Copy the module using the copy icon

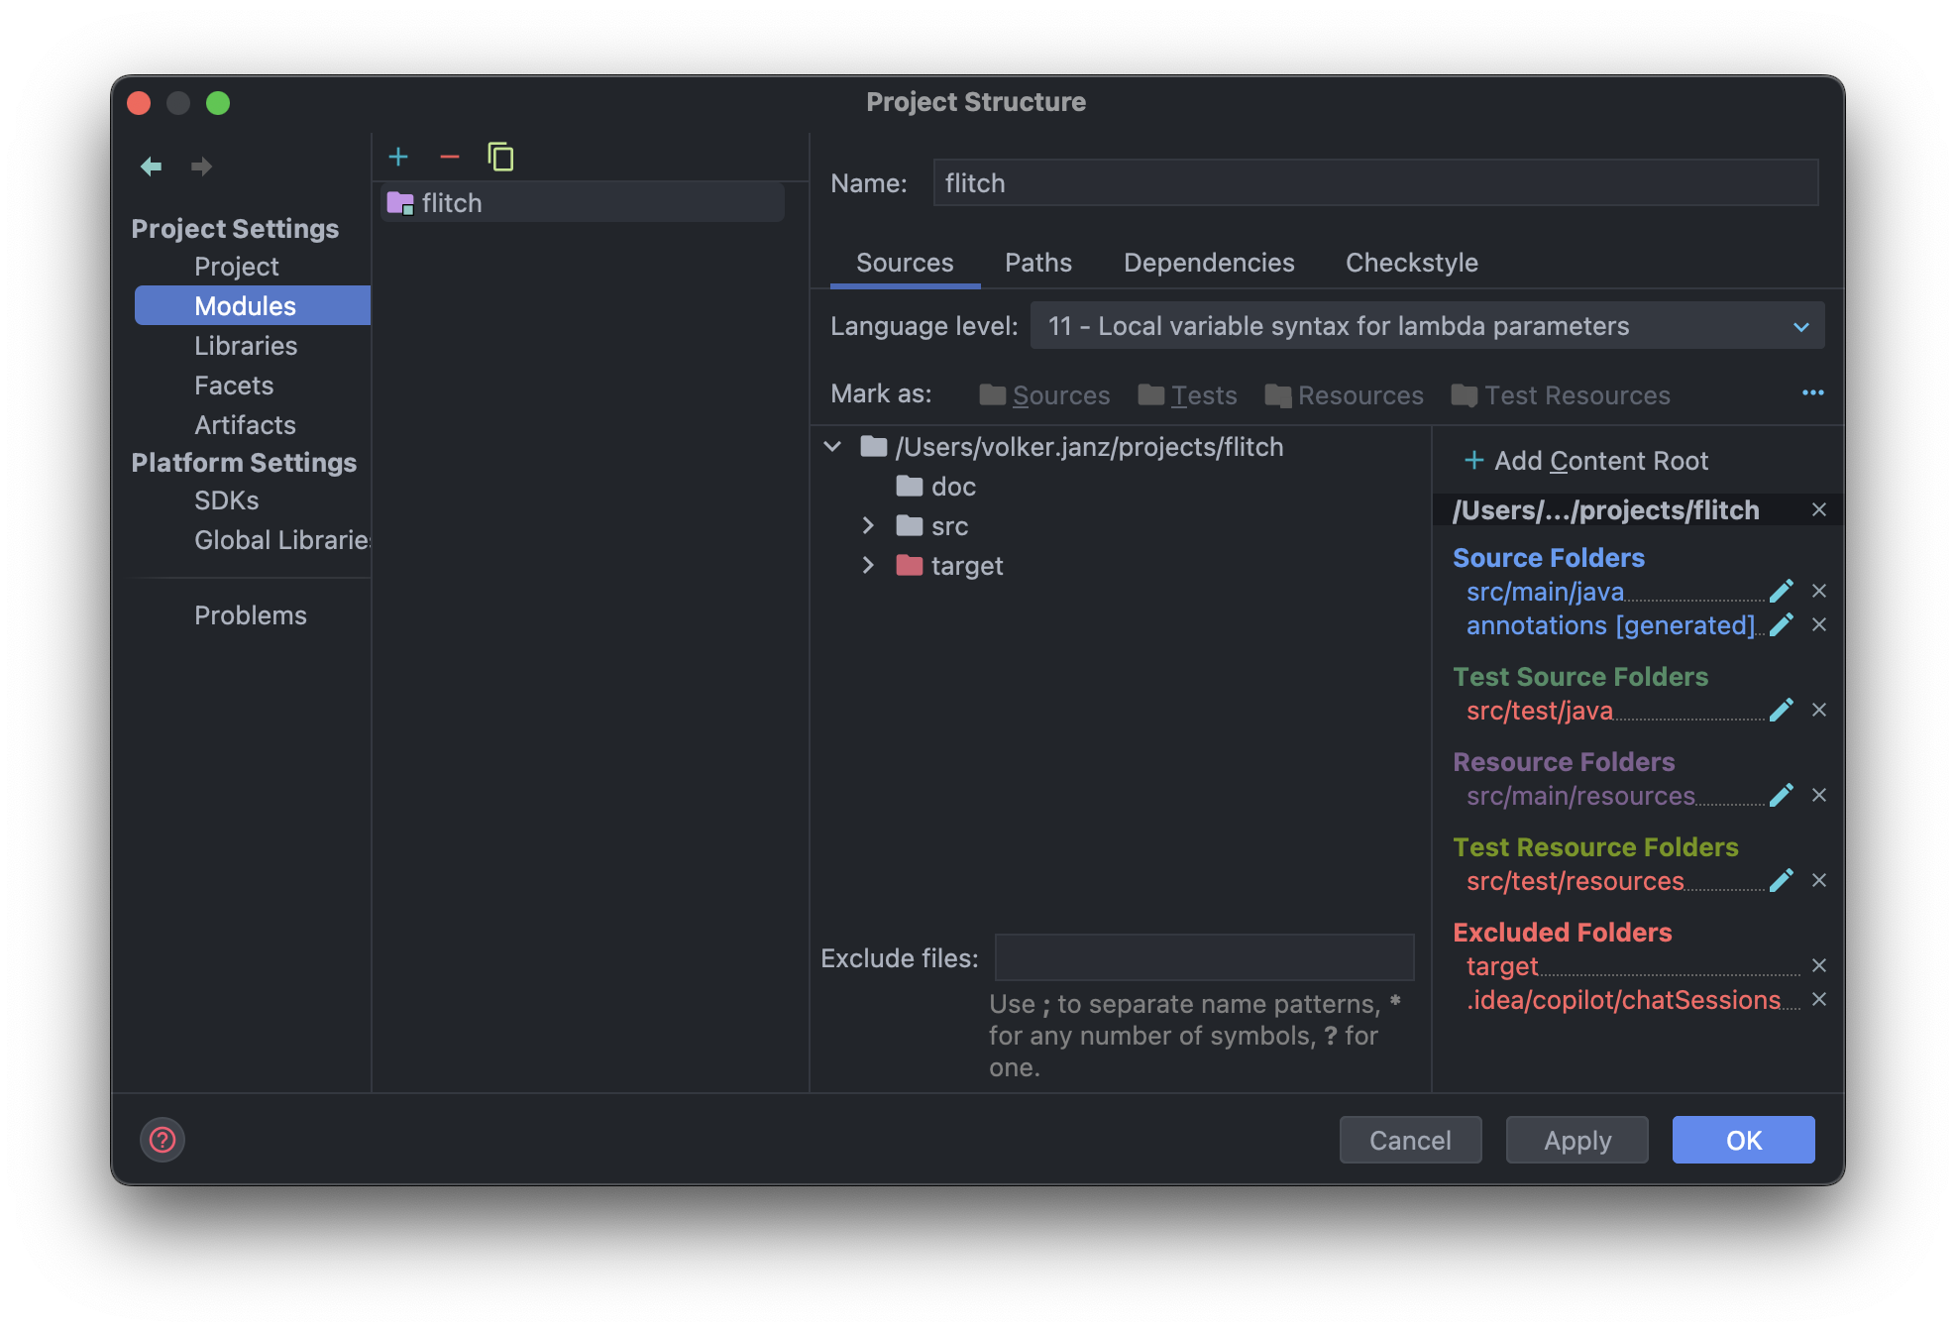(501, 157)
